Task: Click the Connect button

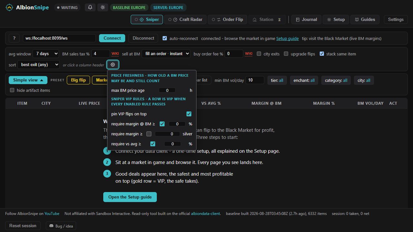Action: pos(112,38)
